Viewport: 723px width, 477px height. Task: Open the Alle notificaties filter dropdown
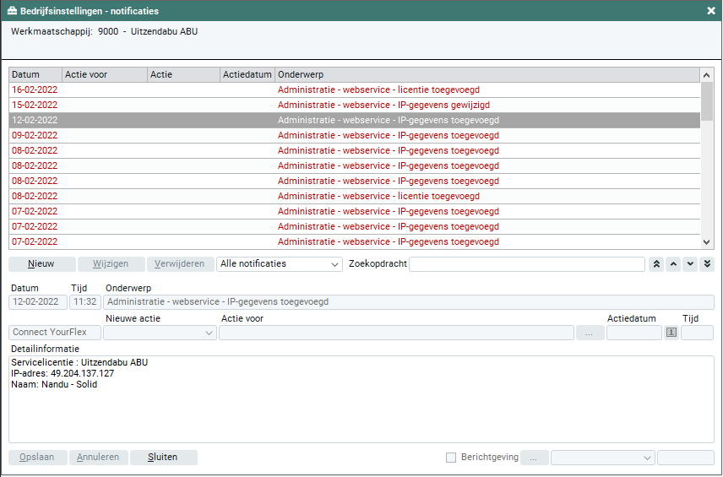(280, 264)
